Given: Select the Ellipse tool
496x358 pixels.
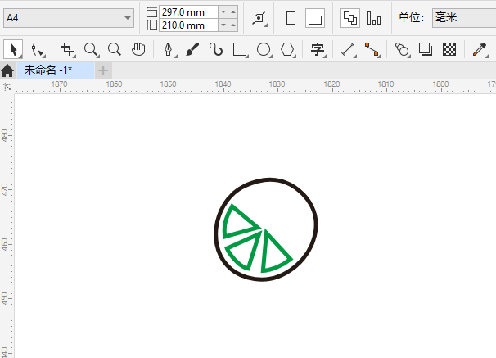Looking at the screenshot, I should tap(264, 50).
